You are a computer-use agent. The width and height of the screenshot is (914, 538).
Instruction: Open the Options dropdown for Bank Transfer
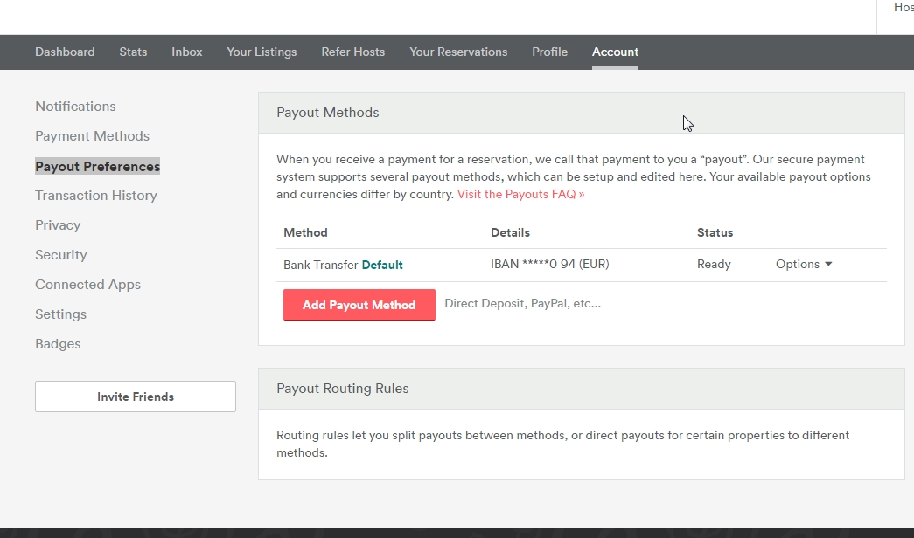click(803, 265)
